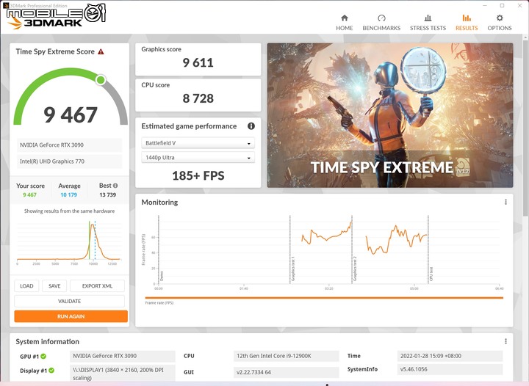Click the Graphics test 2 marker line
529x386 pixels.
[x=352, y=250]
